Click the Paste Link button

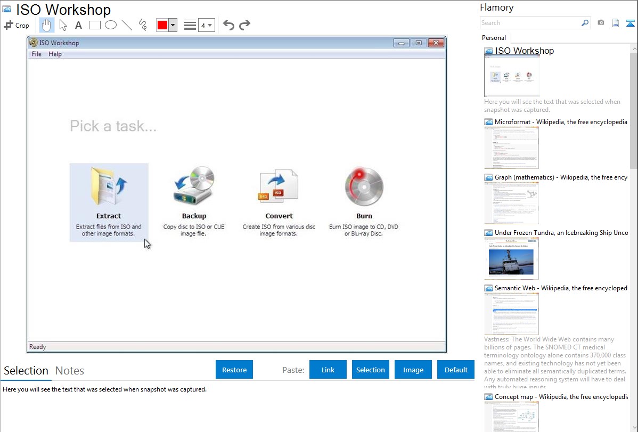pyautogui.click(x=328, y=370)
